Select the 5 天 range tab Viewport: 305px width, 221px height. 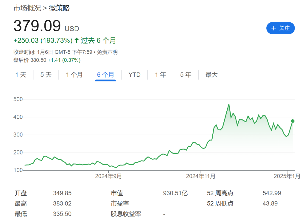point(46,75)
